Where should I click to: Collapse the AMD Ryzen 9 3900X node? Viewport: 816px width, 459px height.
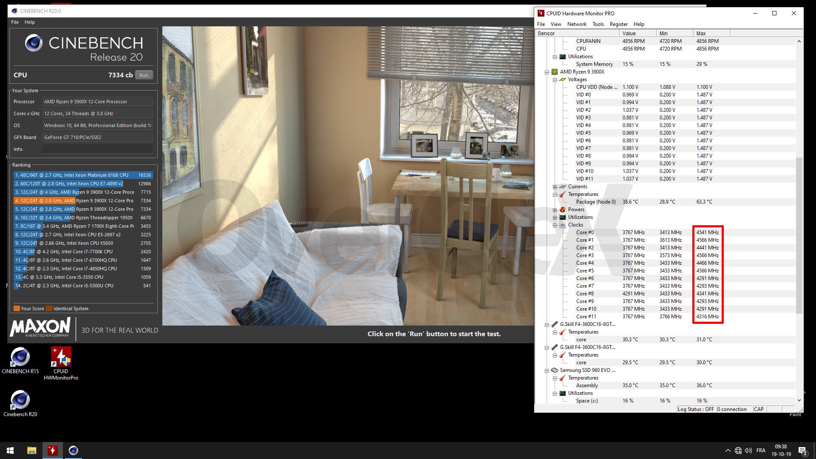pyautogui.click(x=547, y=72)
